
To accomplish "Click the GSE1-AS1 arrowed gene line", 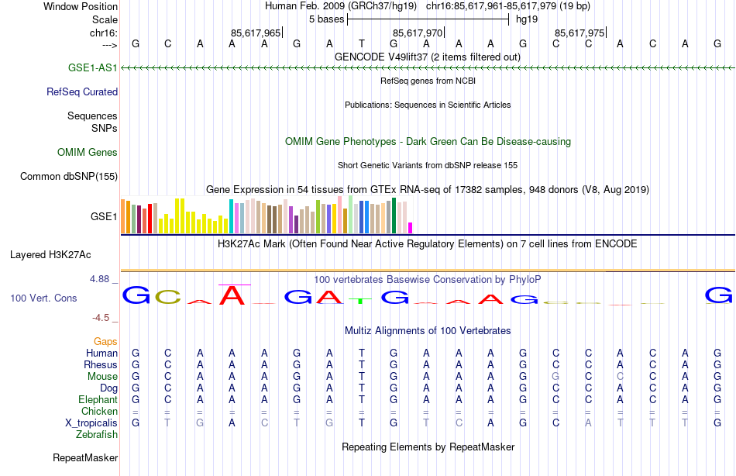I will [428, 68].
